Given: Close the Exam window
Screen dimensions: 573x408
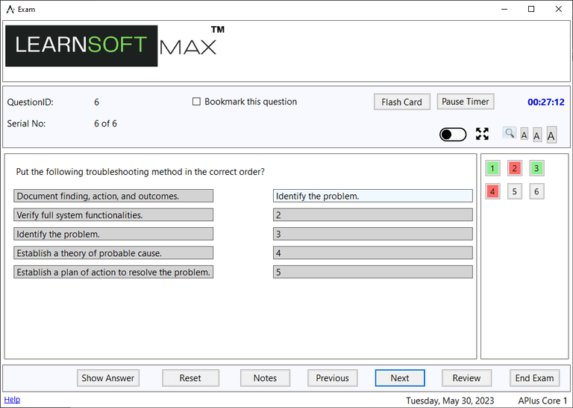Looking at the screenshot, I should click(558, 9).
